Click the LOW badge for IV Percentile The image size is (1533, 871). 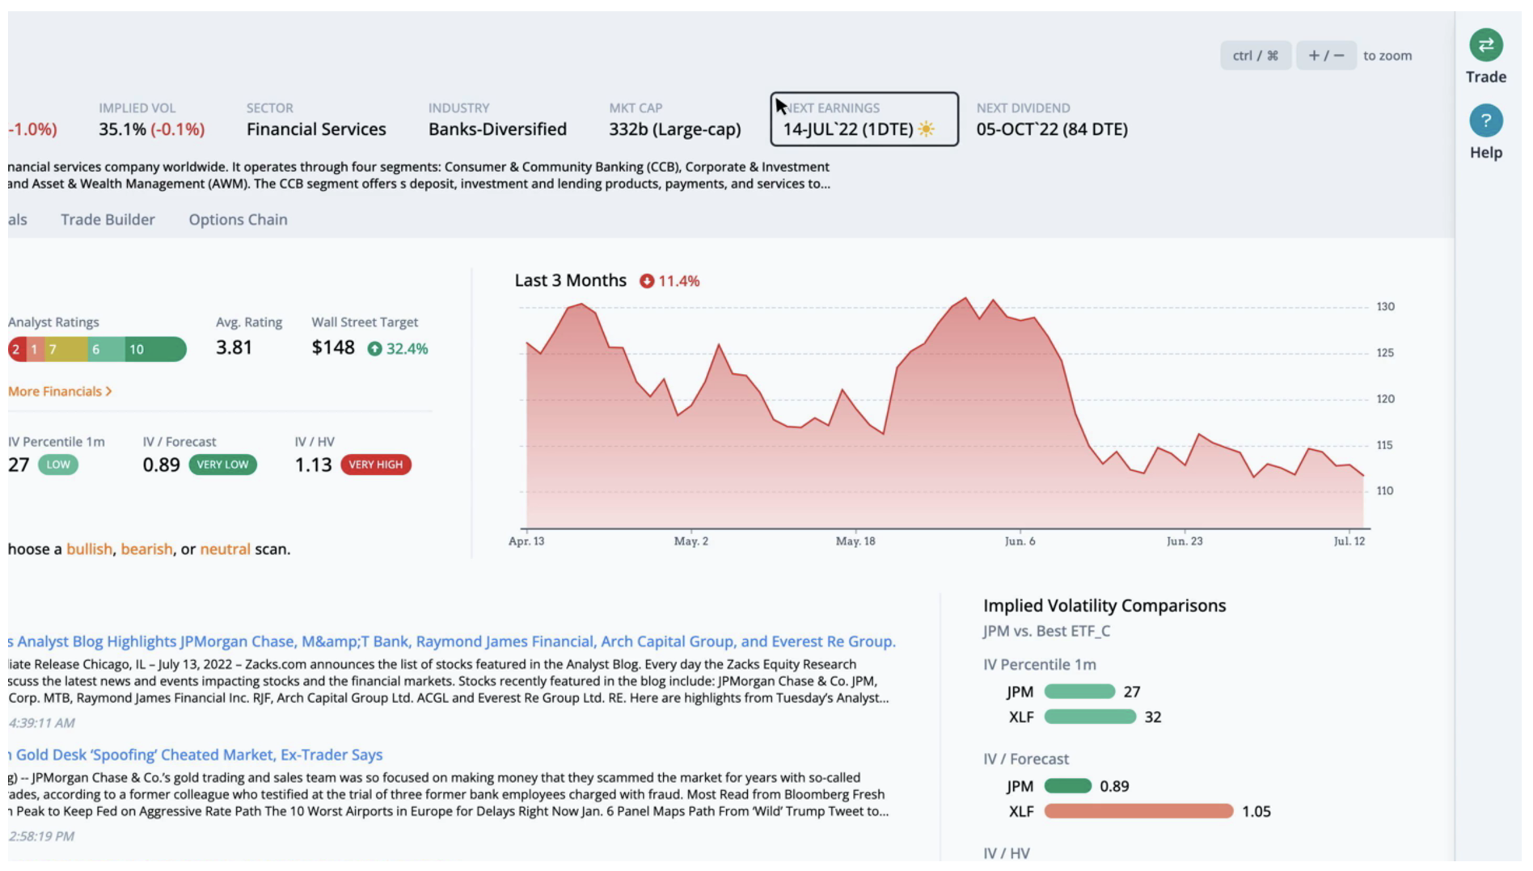pyautogui.click(x=58, y=465)
